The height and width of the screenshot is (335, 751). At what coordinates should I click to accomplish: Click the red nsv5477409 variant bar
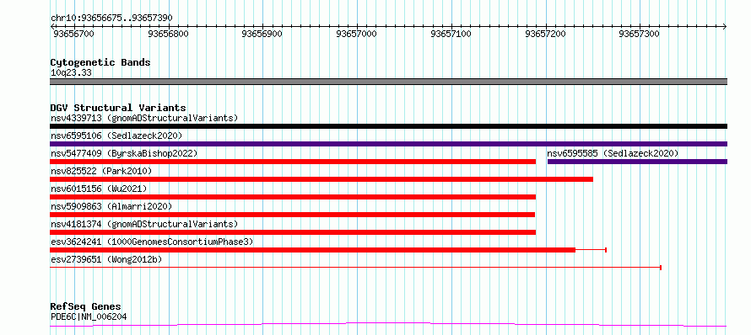tap(293, 162)
